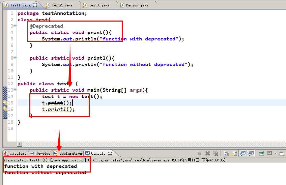This screenshot has height=185, width=286.
Task: Click the Open Console icon
Action: pyautogui.click(x=282, y=153)
